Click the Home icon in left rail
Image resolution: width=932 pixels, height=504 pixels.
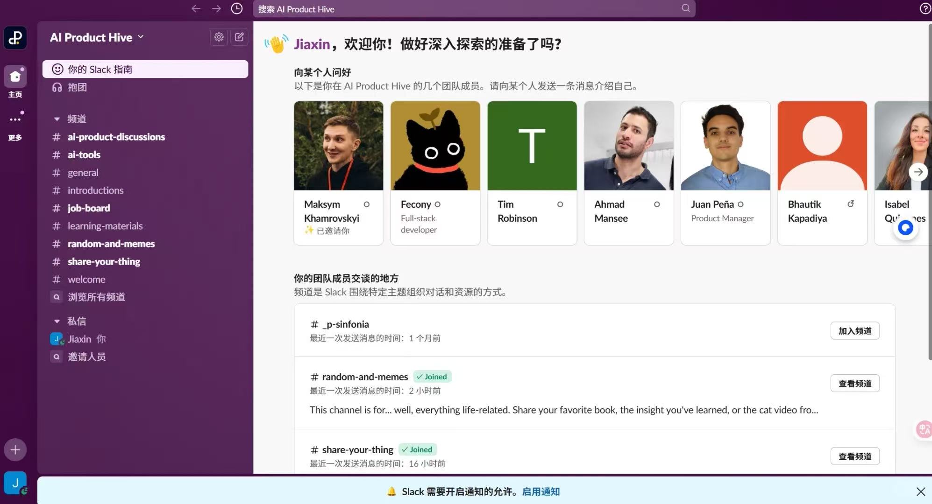click(x=15, y=77)
